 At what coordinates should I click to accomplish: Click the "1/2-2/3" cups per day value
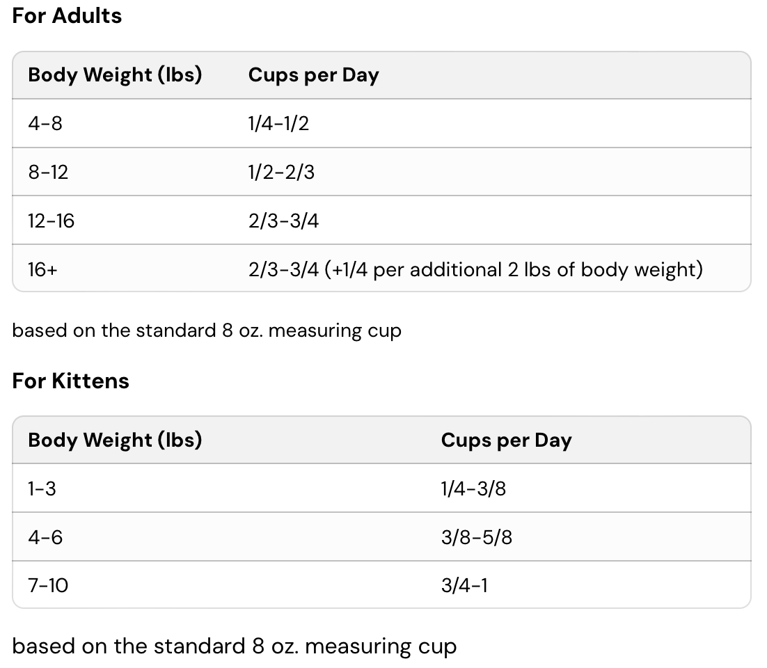pyautogui.click(x=281, y=172)
